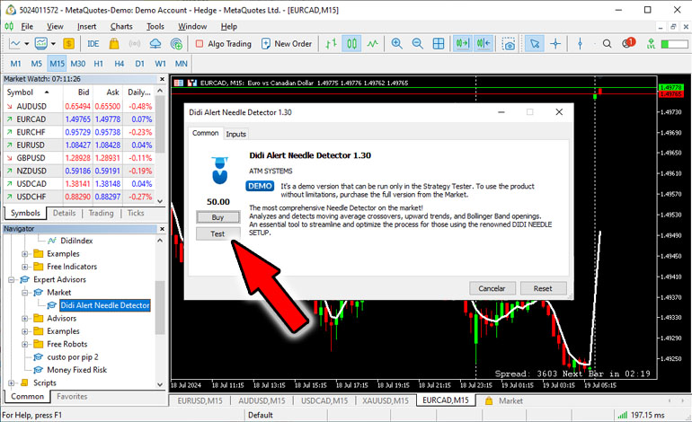Image resolution: width=692 pixels, height=422 pixels.
Task: Open the search magnifier icon
Action: (608, 44)
